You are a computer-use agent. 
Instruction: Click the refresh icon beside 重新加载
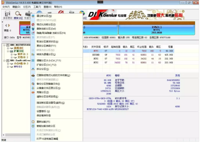tap(33, 122)
